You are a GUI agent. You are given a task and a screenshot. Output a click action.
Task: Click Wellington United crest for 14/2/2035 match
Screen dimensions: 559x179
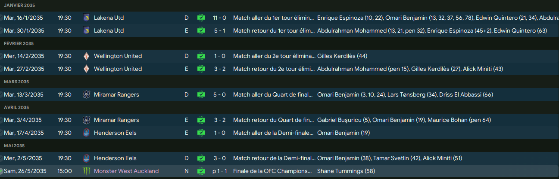pos(86,56)
